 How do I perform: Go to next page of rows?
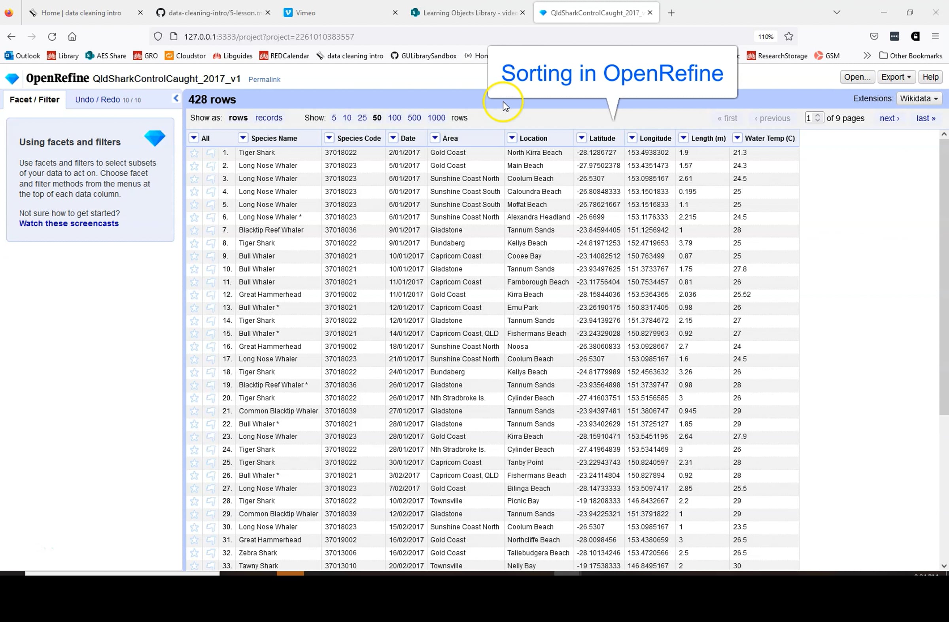(889, 118)
